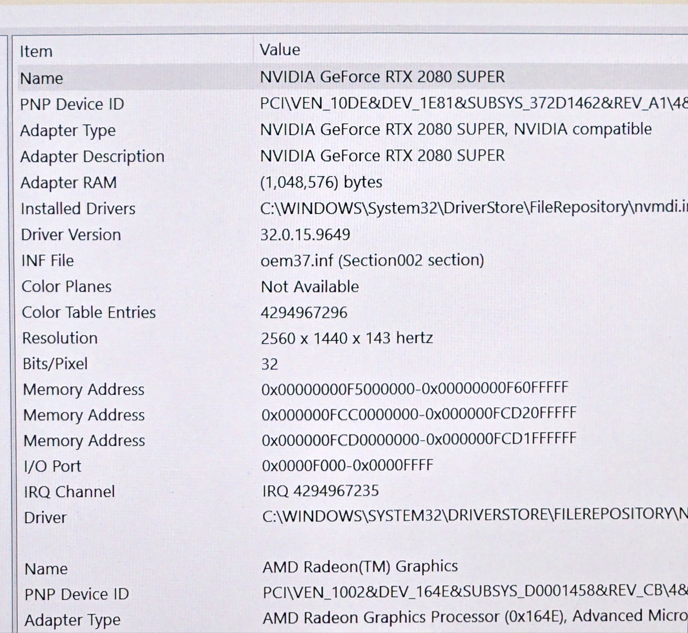Select the Installed Drivers row label

click(78, 209)
